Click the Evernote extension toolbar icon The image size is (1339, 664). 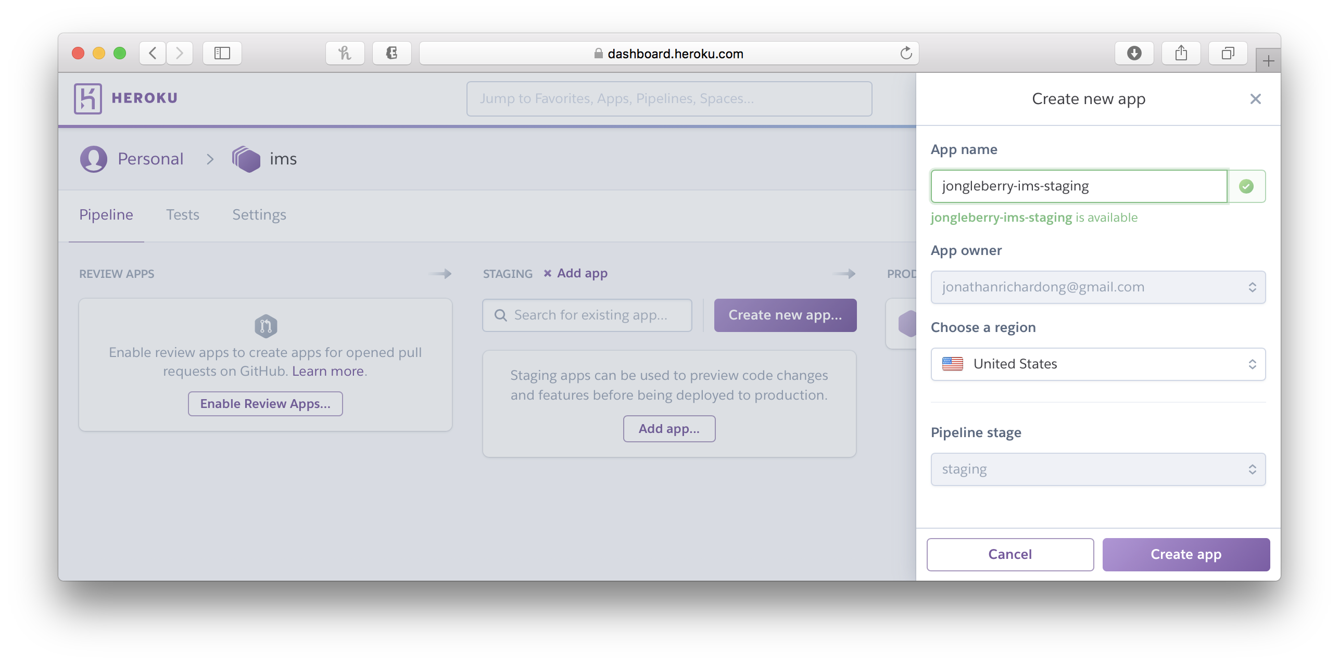(x=391, y=53)
